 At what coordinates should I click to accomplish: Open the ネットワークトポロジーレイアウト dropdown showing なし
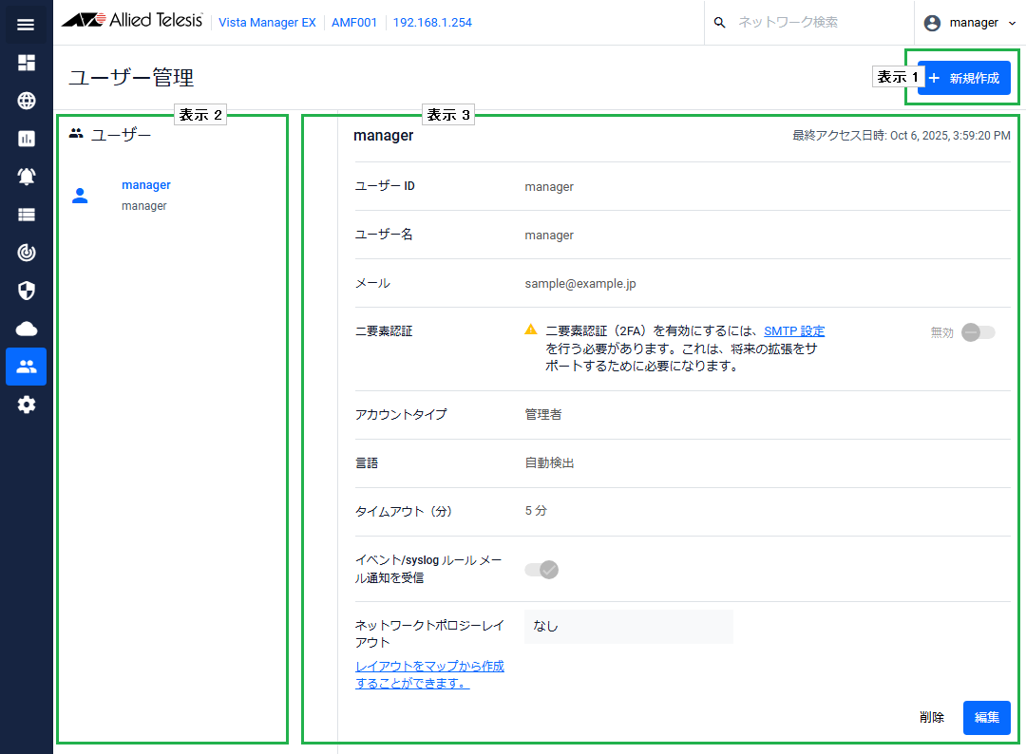point(629,626)
